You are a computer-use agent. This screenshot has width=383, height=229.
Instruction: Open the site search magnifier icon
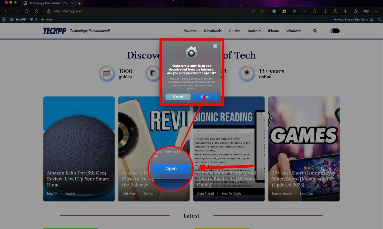coord(315,31)
